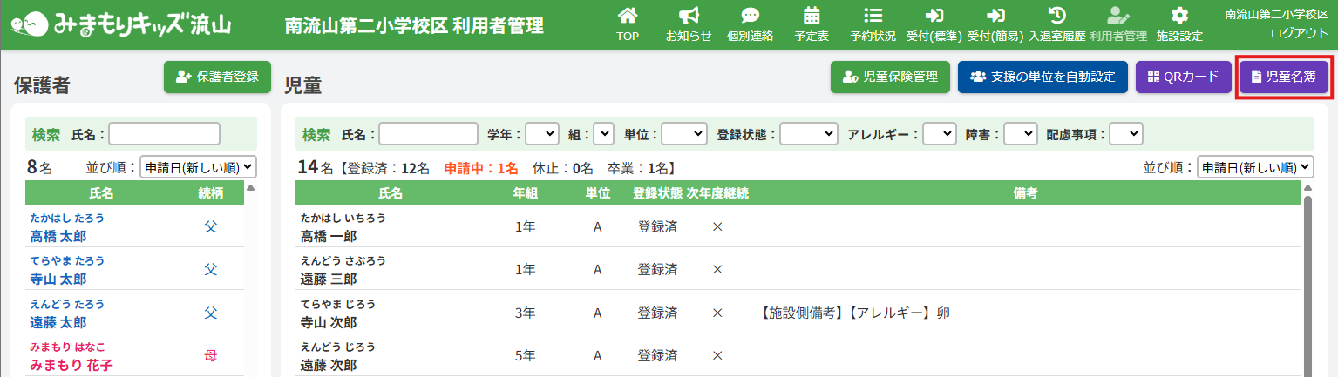Open guardian 高橋 太郎 link
This screenshot has height=377, width=1338.
coord(58,237)
